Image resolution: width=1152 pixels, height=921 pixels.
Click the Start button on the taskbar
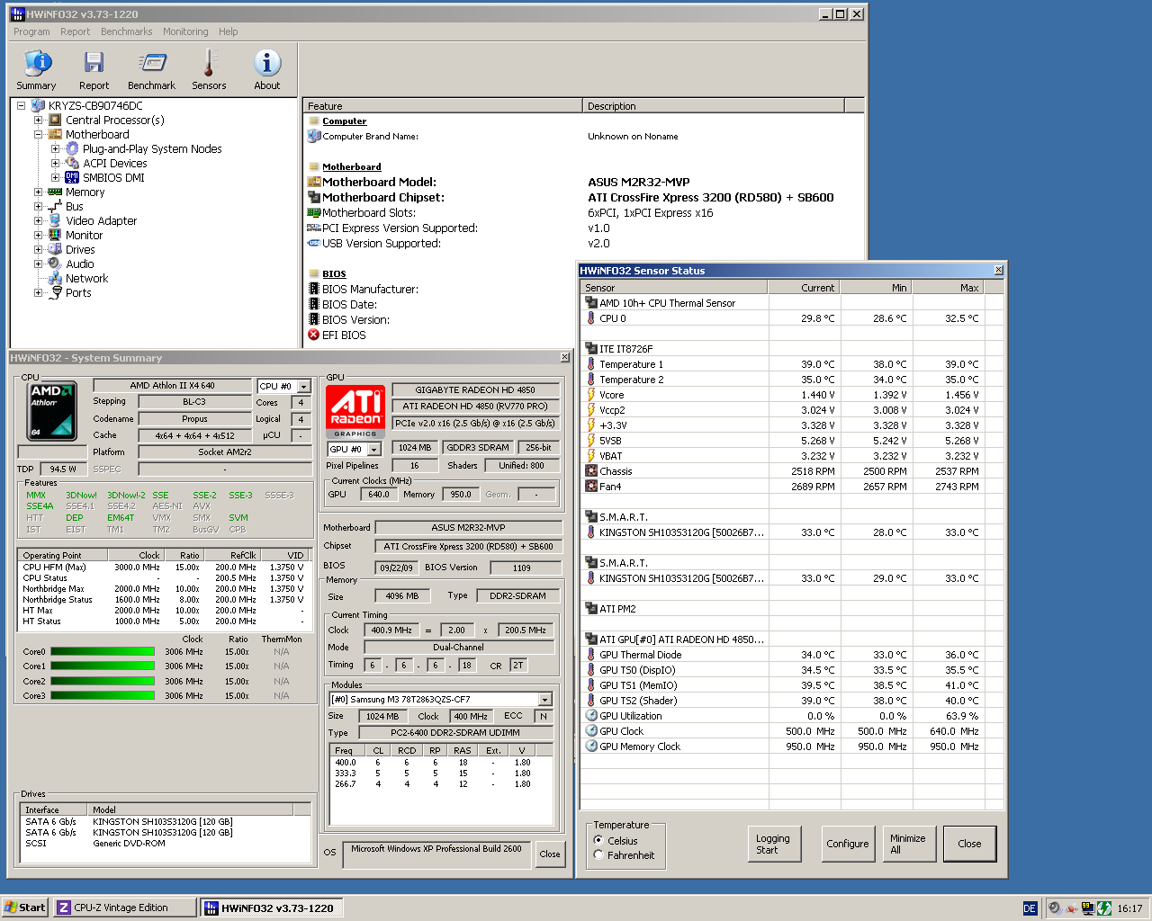pyautogui.click(x=24, y=908)
